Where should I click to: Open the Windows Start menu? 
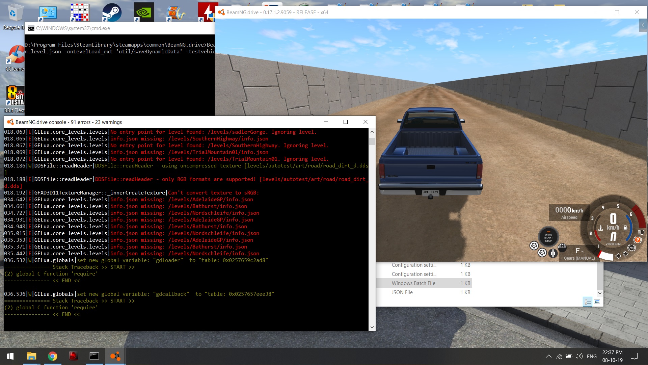10,356
